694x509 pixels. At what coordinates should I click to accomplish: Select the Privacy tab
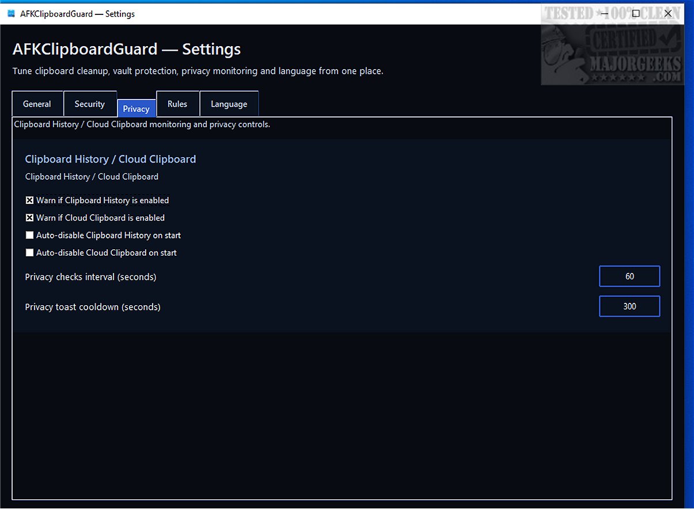click(x=136, y=109)
